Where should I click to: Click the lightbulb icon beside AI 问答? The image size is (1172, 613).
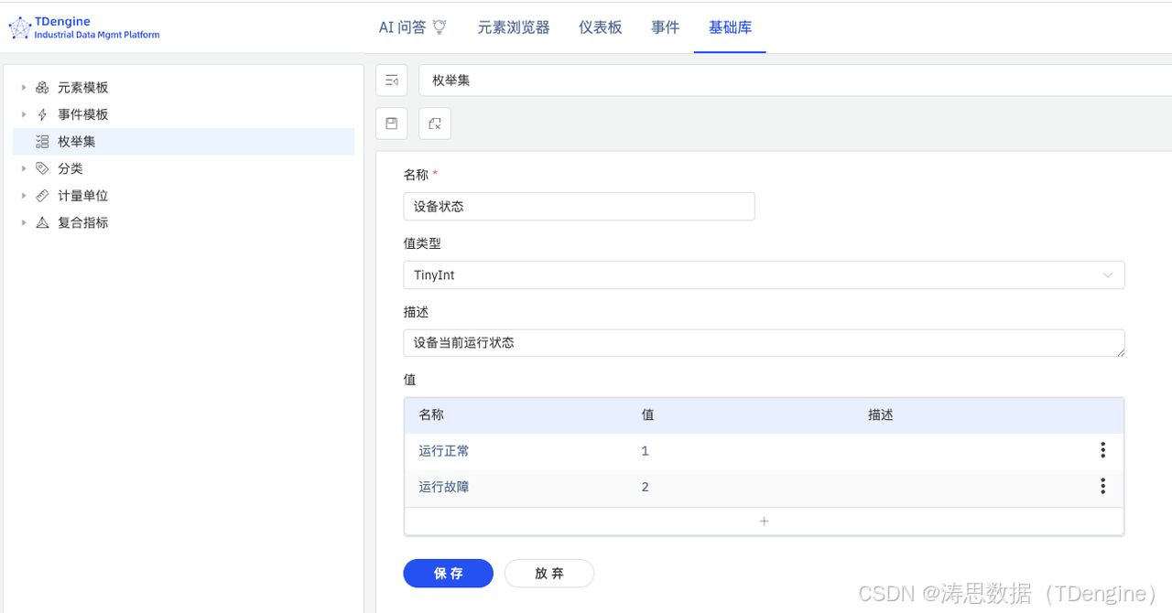[439, 27]
